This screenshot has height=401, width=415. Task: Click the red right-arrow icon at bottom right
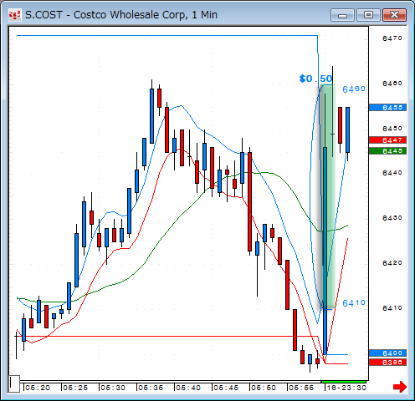click(400, 387)
